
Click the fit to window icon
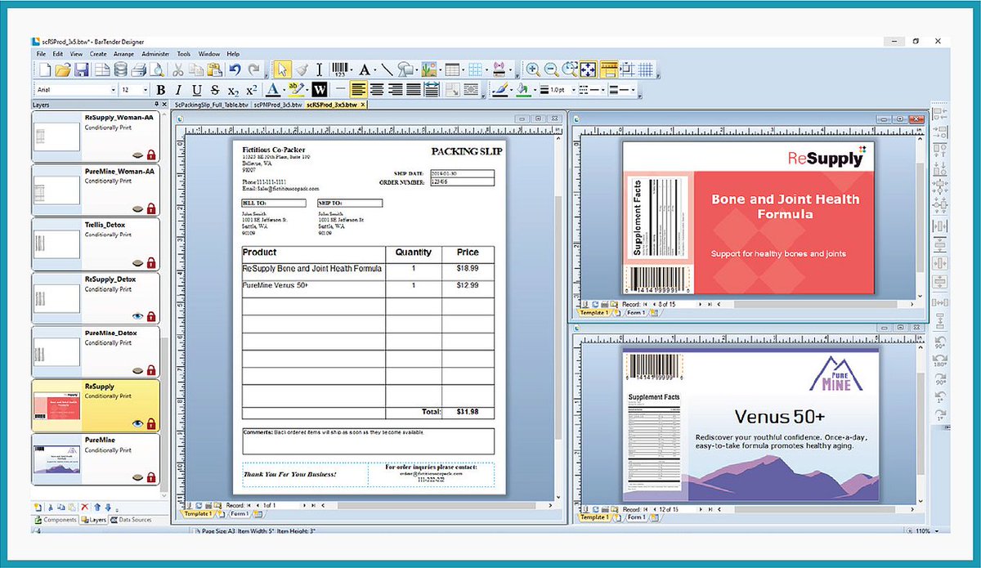click(588, 70)
